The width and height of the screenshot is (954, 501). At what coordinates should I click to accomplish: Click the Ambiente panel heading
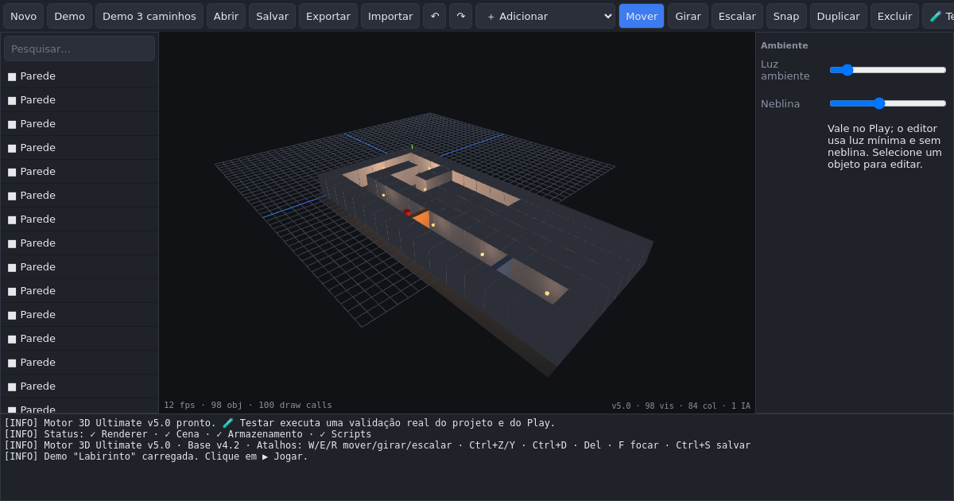[784, 45]
